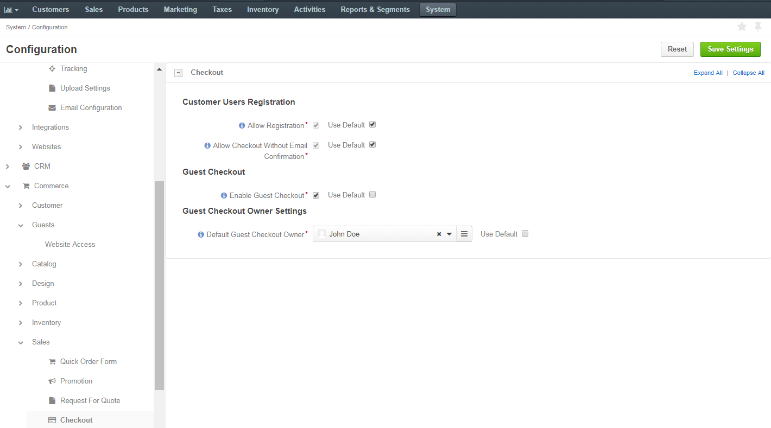Expand the Catalog tree node
Image resolution: width=771 pixels, height=428 pixels.
21,264
